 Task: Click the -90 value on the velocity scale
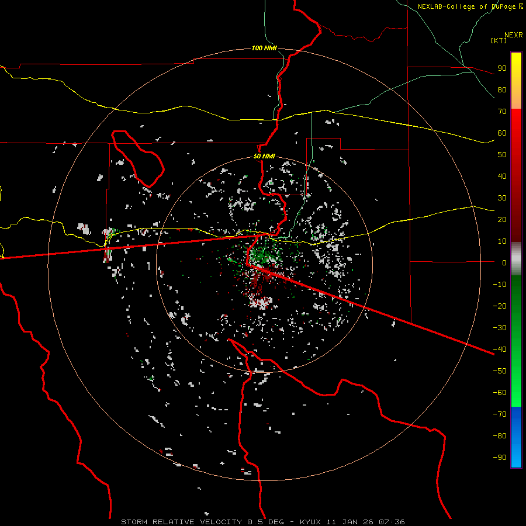coord(500,458)
